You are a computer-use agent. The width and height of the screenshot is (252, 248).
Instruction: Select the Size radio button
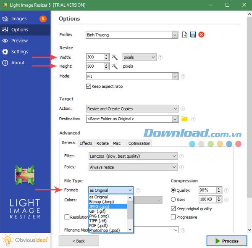coord(173,199)
